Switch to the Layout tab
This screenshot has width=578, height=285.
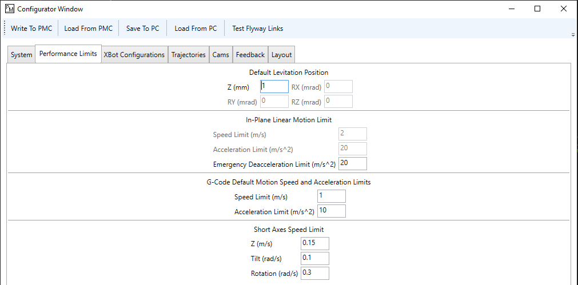[x=281, y=55]
